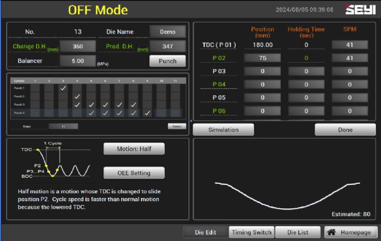Open the Timing Switch tab

251,232
